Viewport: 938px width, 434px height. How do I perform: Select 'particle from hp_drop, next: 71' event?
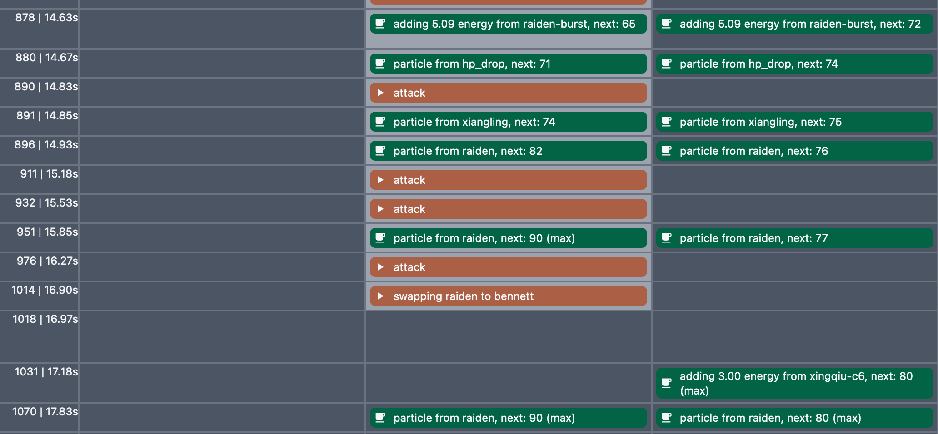pos(508,64)
